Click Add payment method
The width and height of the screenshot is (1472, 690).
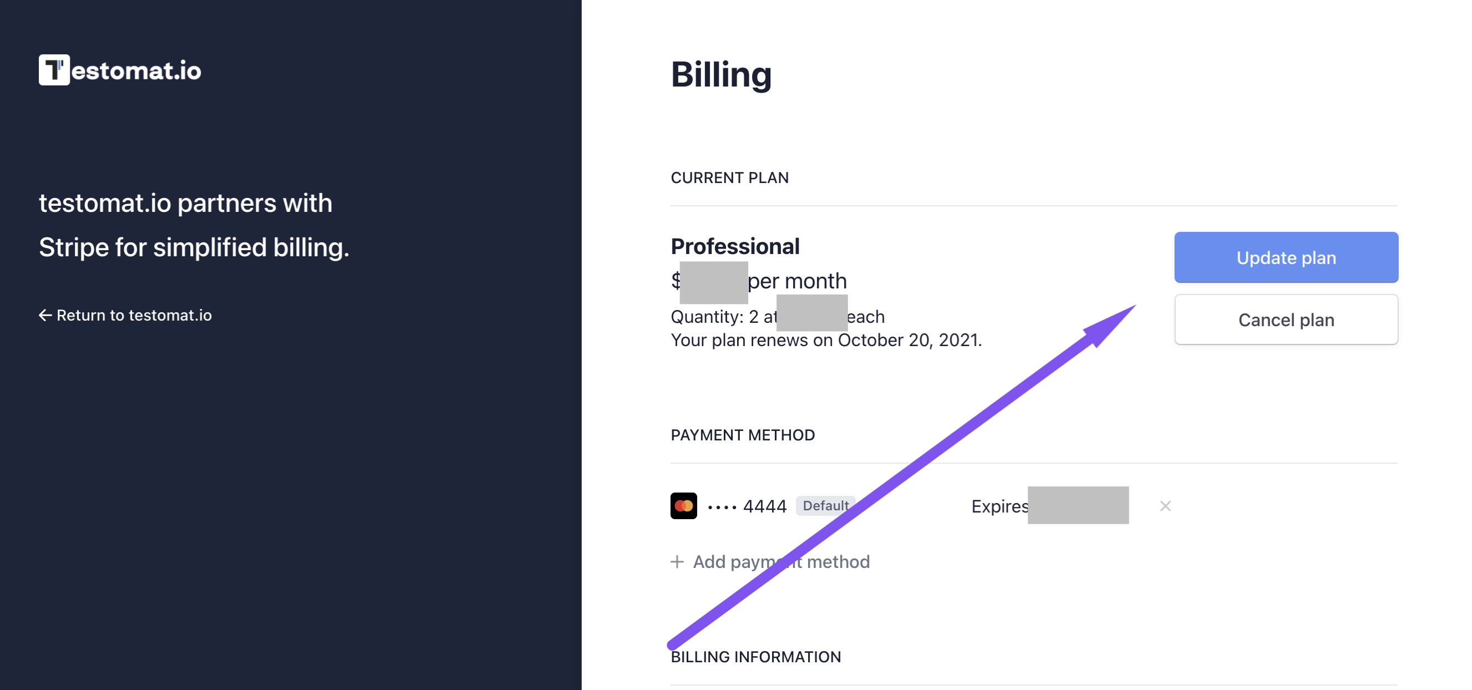[781, 562]
